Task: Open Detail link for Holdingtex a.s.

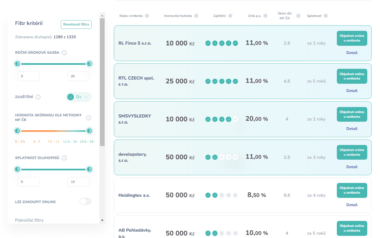Action: coord(352,205)
